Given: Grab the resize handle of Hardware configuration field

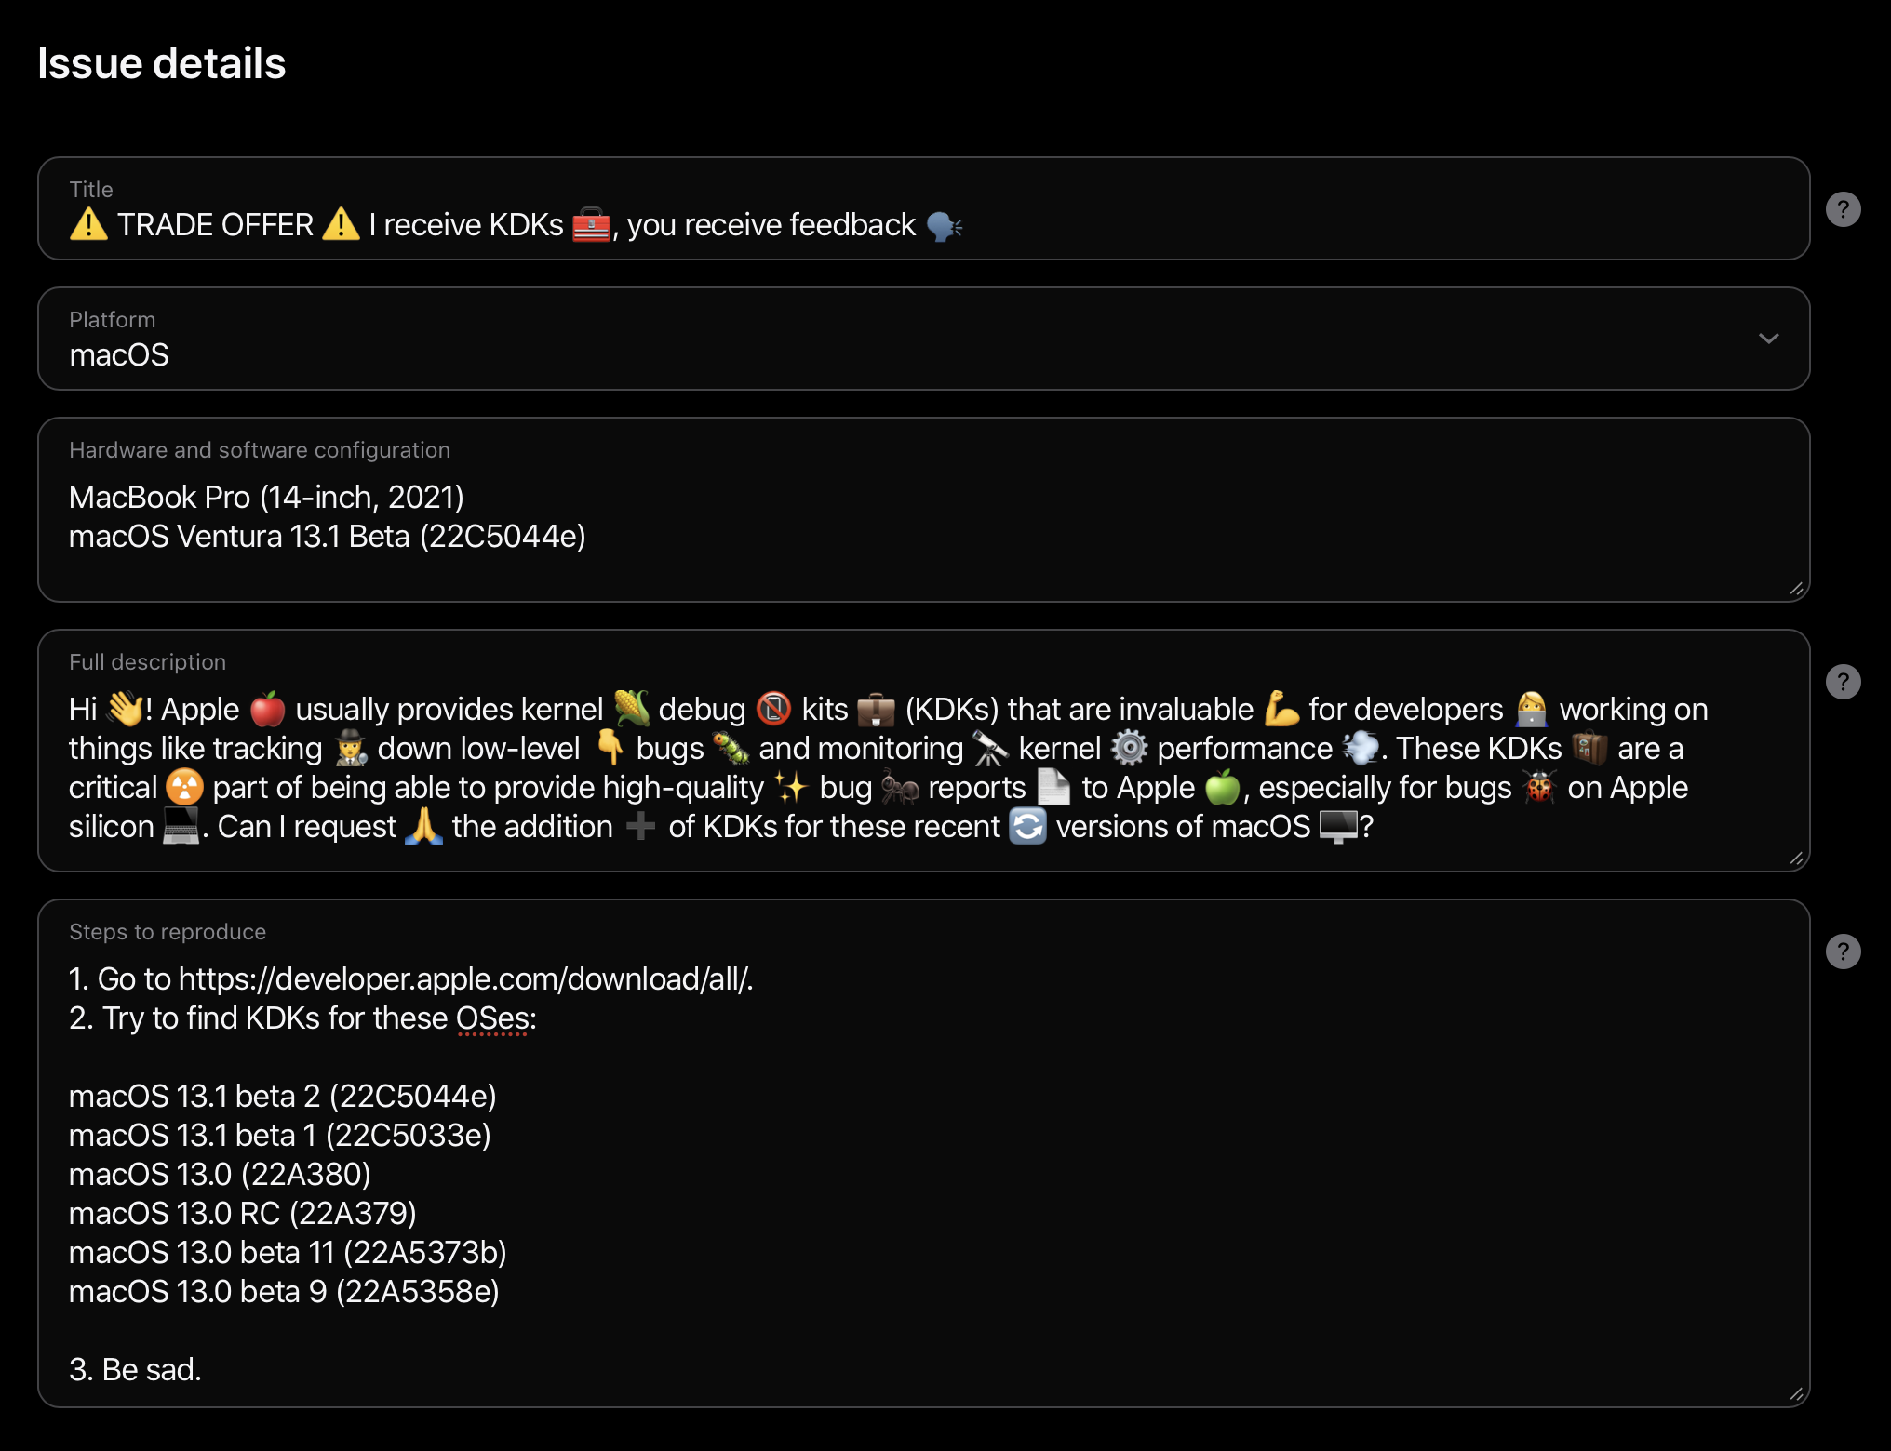Looking at the screenshot, I should (1796, 589).
